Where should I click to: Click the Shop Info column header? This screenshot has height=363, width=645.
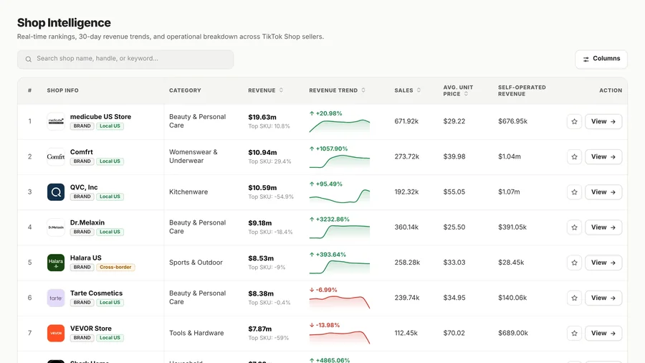point(62,90)
